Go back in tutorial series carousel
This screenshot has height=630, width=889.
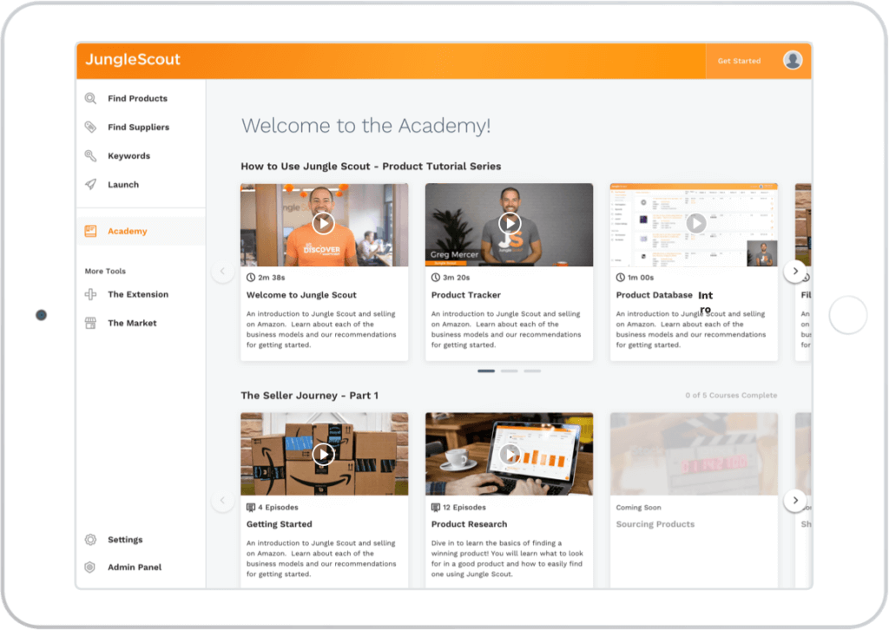(x=222, y=272)
